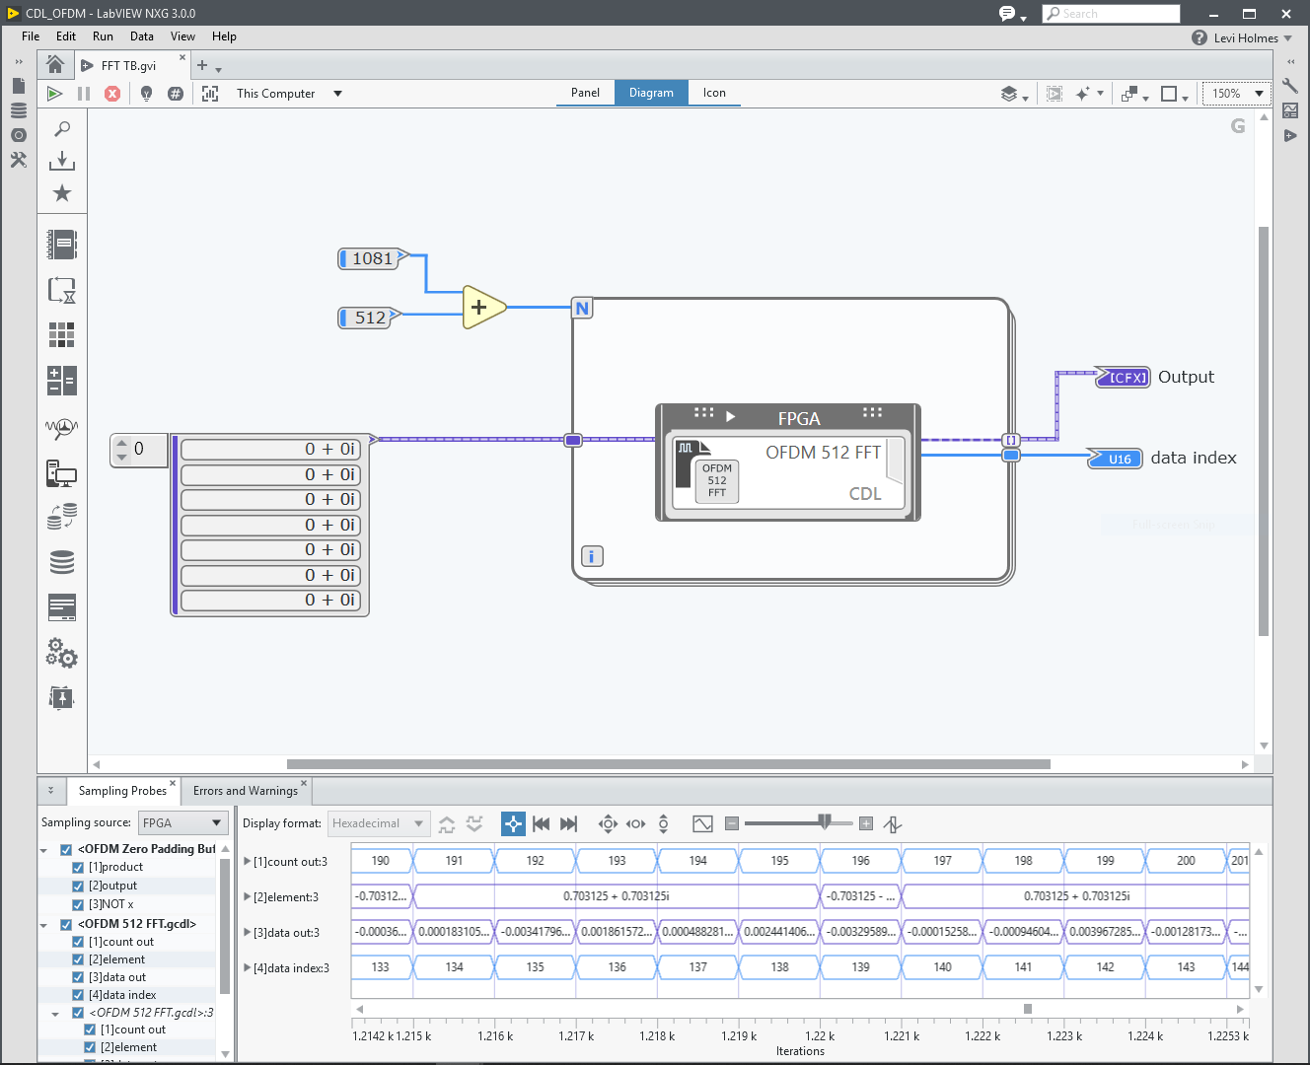Open the wrench configuration pane icon

click(1290, 86)
